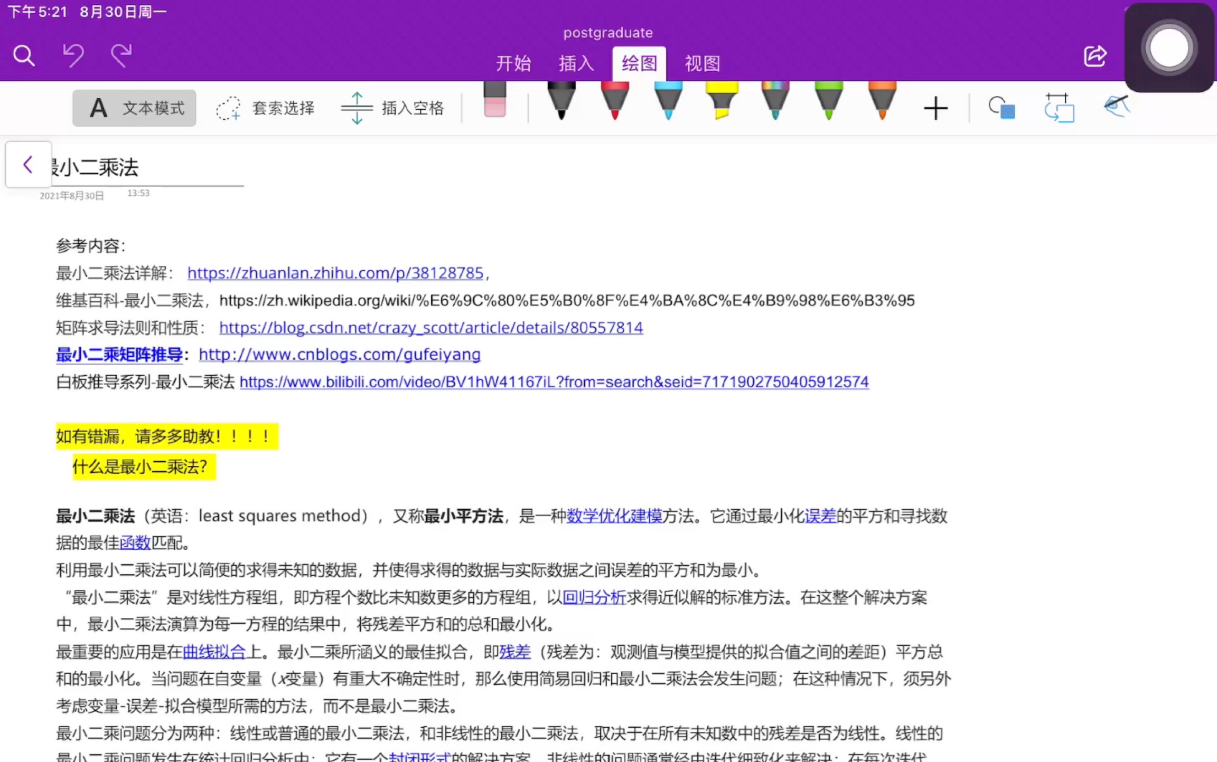1217x762 pixels.
Task: Select the yellow highlighter
Action: coord(722,100)
